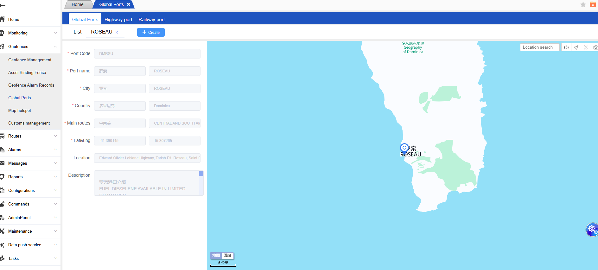Open the orange favorites folder icon

pyautogui.click(x=593, y=4)
